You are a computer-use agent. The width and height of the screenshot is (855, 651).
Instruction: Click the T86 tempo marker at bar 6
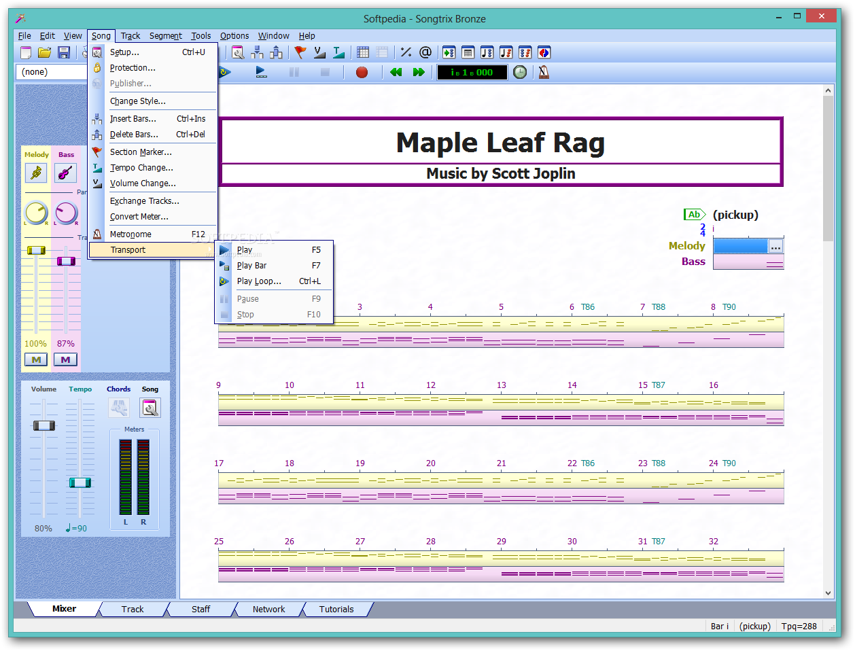pyautogui.click(x=587, y=307)
